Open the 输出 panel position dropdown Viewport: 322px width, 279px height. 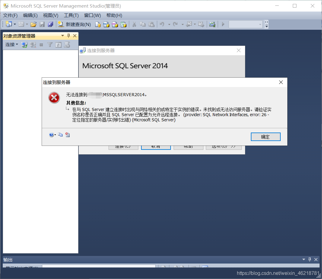click(304, 259)
